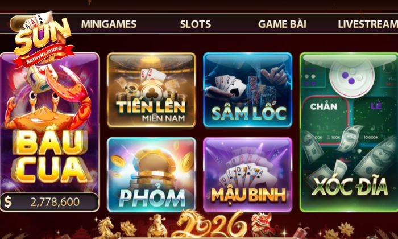Switch to the Slots tab
Viewport: 398px width, 239px height.
(196, 24)
